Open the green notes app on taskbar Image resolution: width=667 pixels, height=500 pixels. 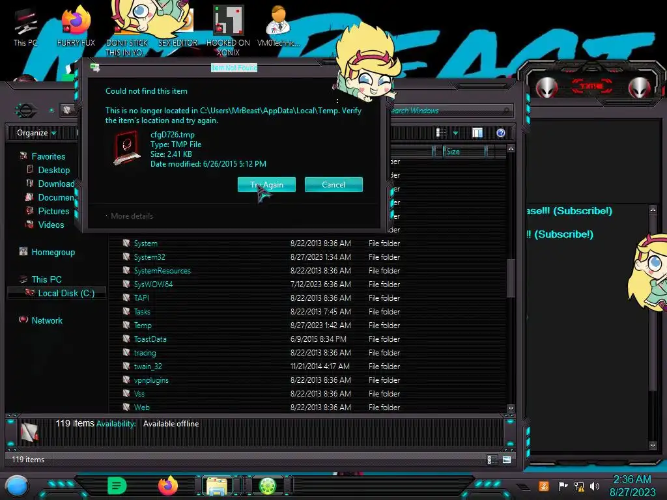pyautogui.click(x=117, y=486)
